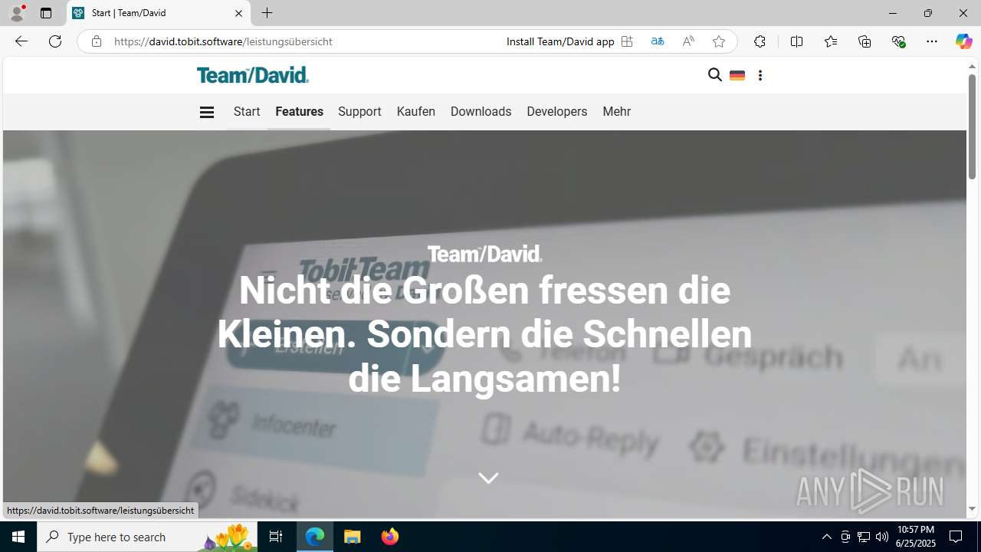The image size is (981, 552).
Task: Expand Mehr in the site navigation
Action: click(x=617, y=112)
